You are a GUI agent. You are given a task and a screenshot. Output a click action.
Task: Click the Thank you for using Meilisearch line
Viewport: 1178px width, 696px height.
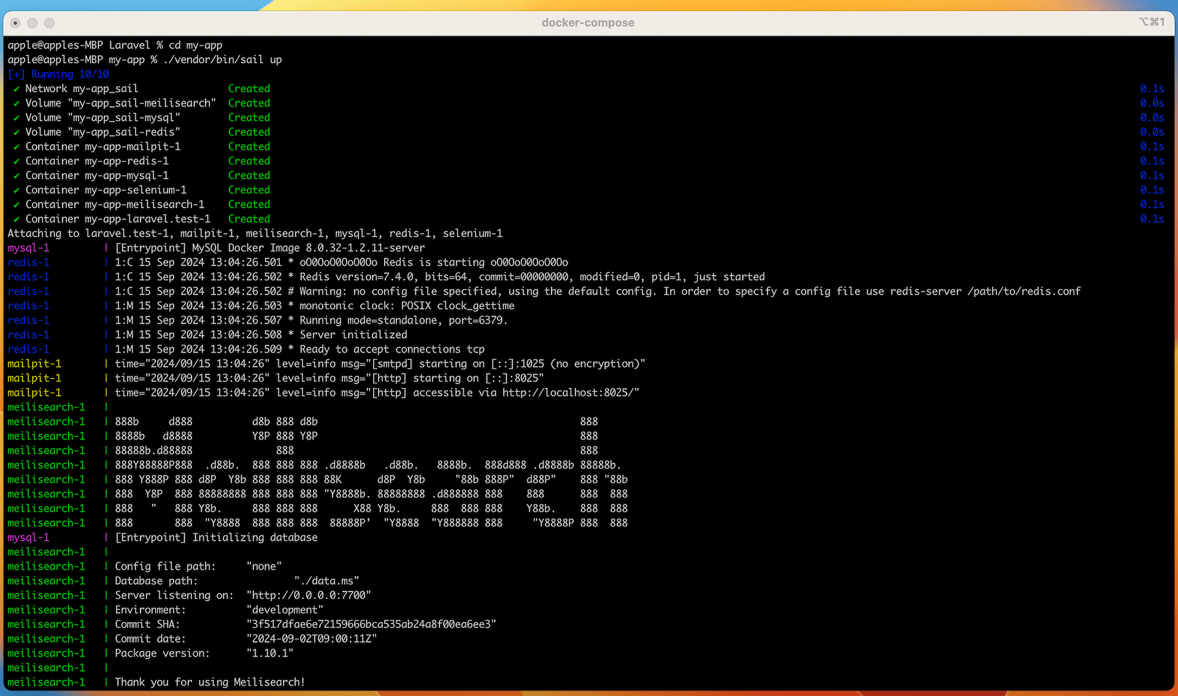pyautogui.click(x=209, y=682)
